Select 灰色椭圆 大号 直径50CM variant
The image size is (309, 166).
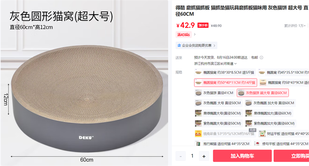(218, 103)
